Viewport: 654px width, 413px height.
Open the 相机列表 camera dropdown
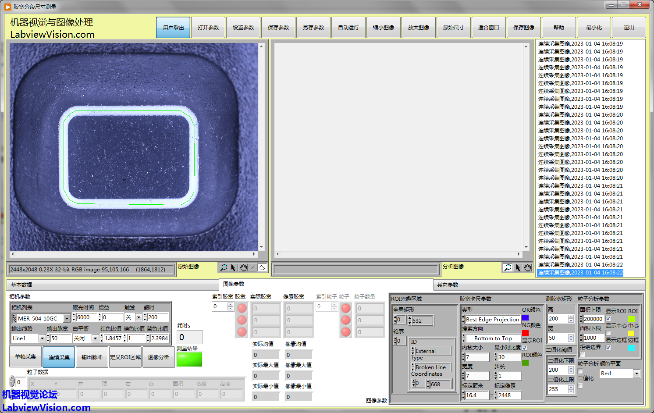click(x=67, y=319)
